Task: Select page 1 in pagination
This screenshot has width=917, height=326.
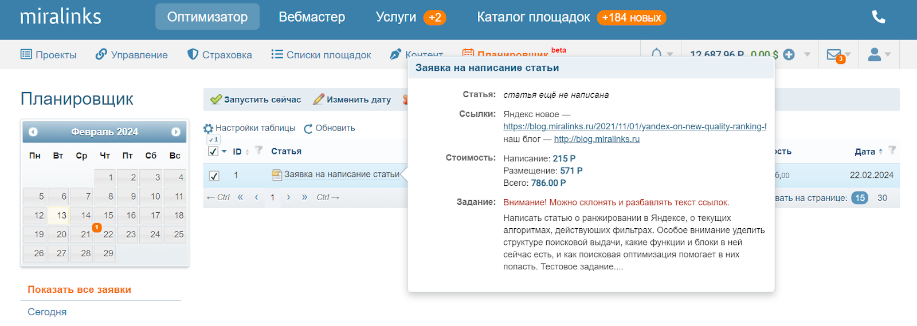Action: click(272, 197)
